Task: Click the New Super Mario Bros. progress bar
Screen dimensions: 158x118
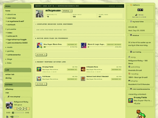Action: pyautogui.click(x=56, y=47)
